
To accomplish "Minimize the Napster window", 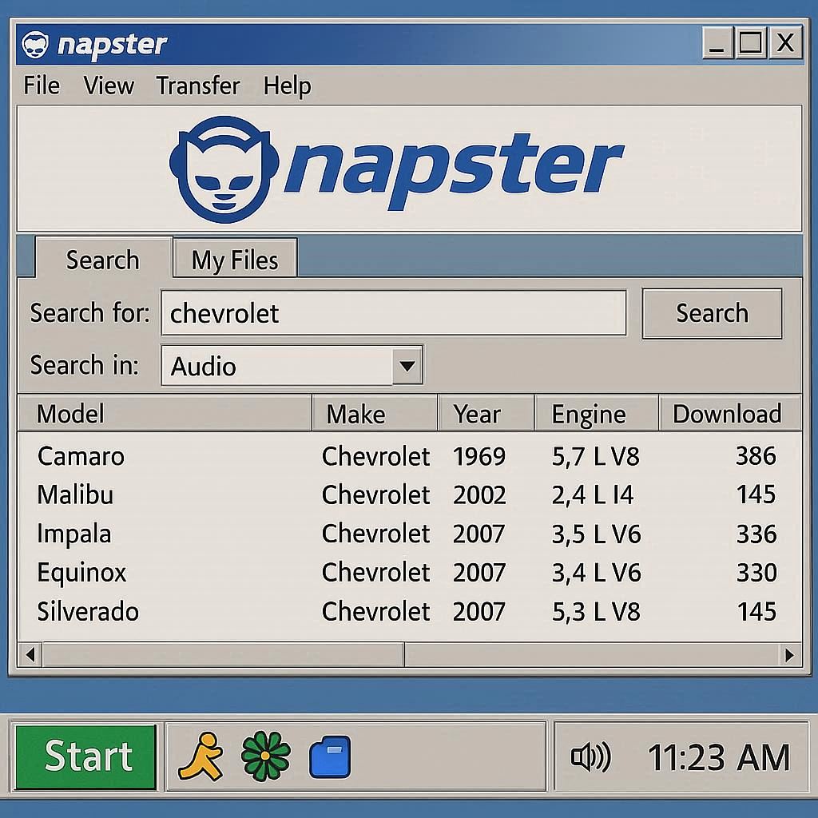I will pyautogui.click(x=717, y=43).
